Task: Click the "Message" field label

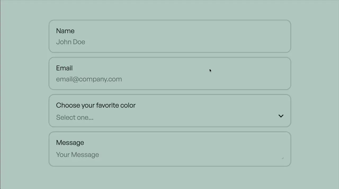Action: 70,143
